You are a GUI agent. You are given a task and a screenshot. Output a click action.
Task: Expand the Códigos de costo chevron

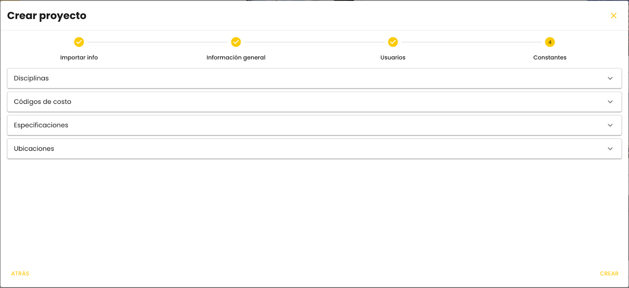(x=610, y=102)
